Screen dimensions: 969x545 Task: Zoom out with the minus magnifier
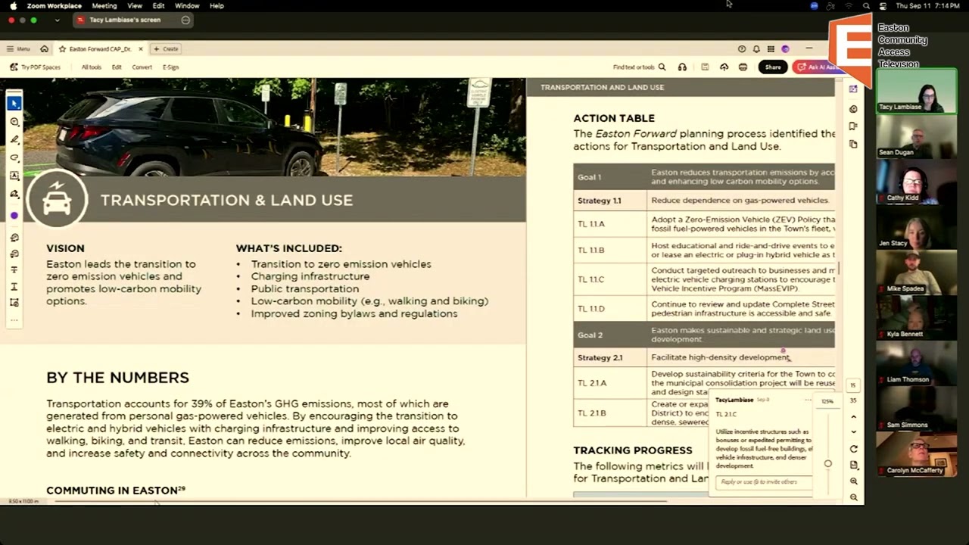coord(853,497)
